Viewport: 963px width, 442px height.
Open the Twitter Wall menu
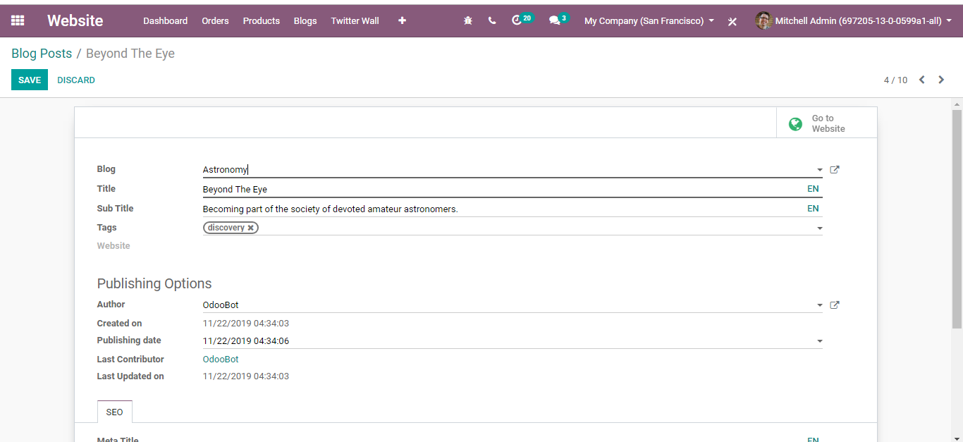(x=355, y=20)
